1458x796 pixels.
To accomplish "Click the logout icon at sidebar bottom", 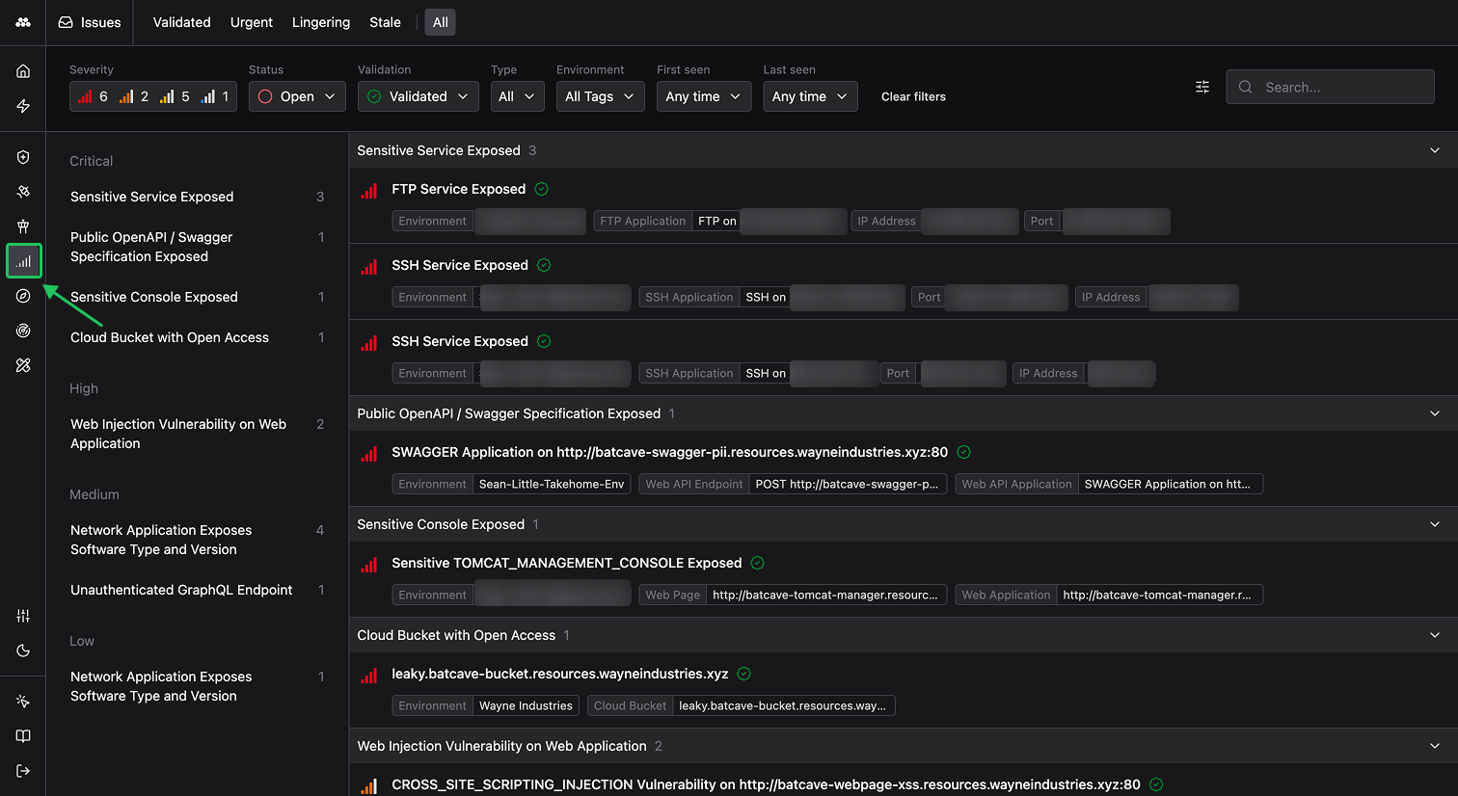I will click(x=23, y=768).
